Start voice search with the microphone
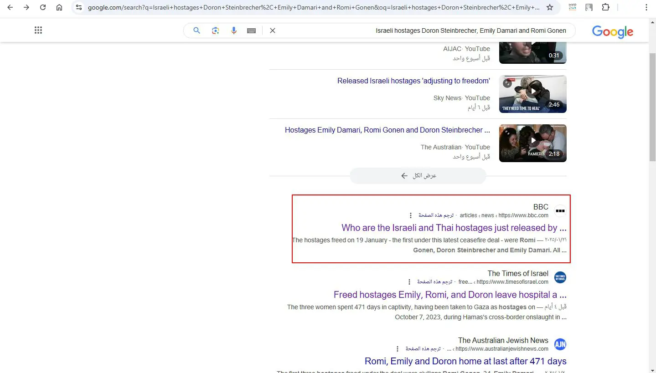The height and width of the screenshot is (373, 656). coord(234,31)
